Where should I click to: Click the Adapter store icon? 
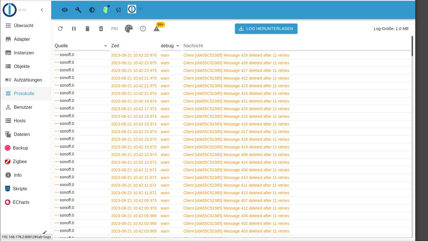[8, 39]
